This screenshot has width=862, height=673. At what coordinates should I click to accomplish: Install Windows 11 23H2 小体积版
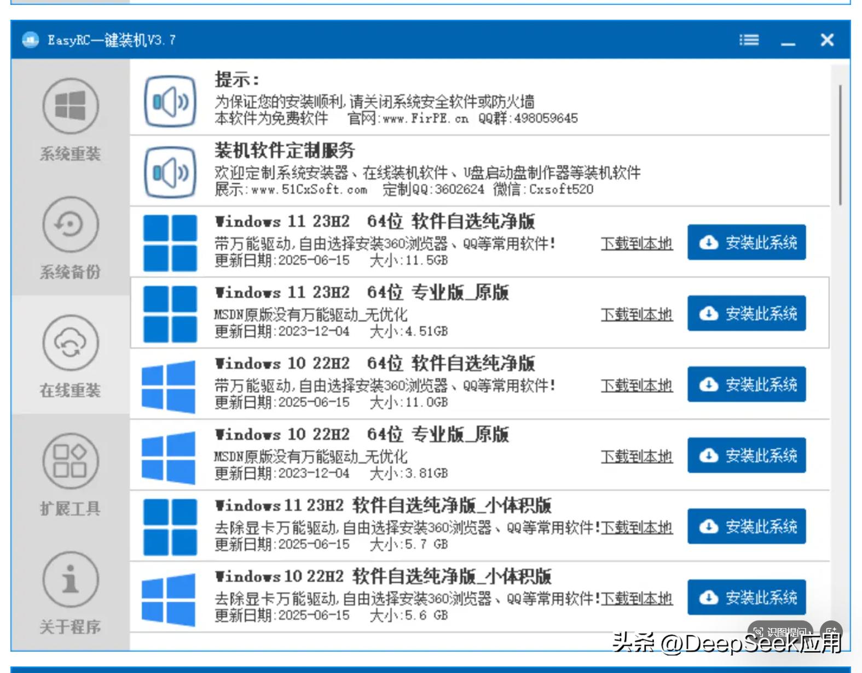[747, 526]
